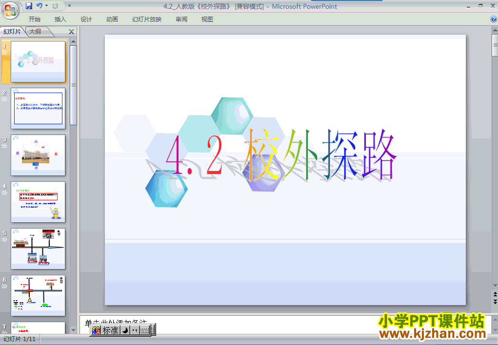Click slide editor scroll down arrow
Image resolution: width=498 pixels, height=345 pixels.
495,286
